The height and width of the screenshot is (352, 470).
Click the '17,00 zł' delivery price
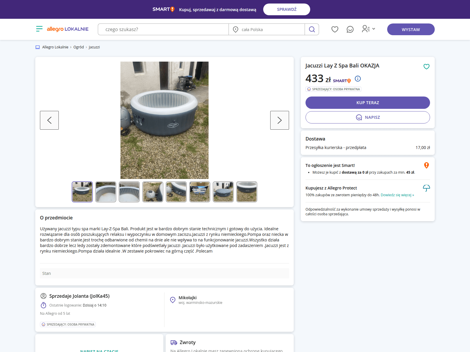point(423,148)
